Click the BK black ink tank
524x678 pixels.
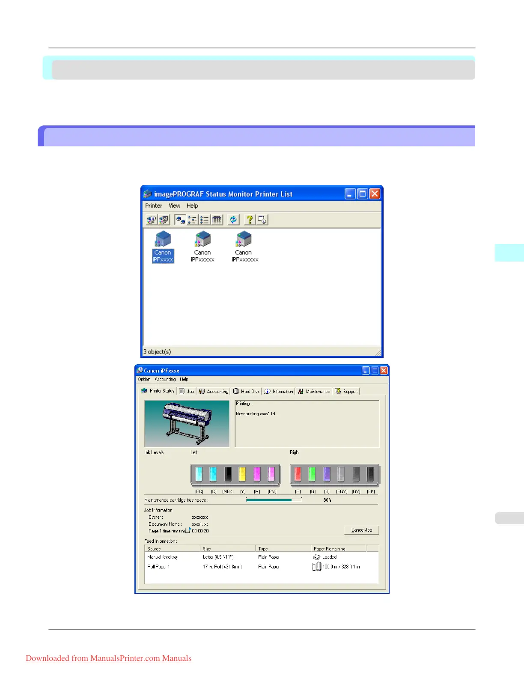pos(370,474)
